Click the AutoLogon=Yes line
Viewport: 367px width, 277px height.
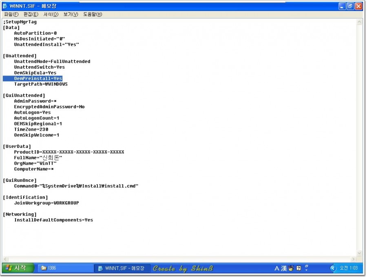[x=32, y=112]
